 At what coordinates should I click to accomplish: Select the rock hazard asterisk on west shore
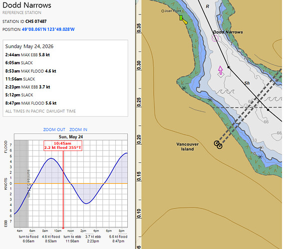coord(184,88)
